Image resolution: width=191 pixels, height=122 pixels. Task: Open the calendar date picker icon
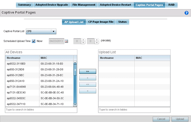point(66,41)
